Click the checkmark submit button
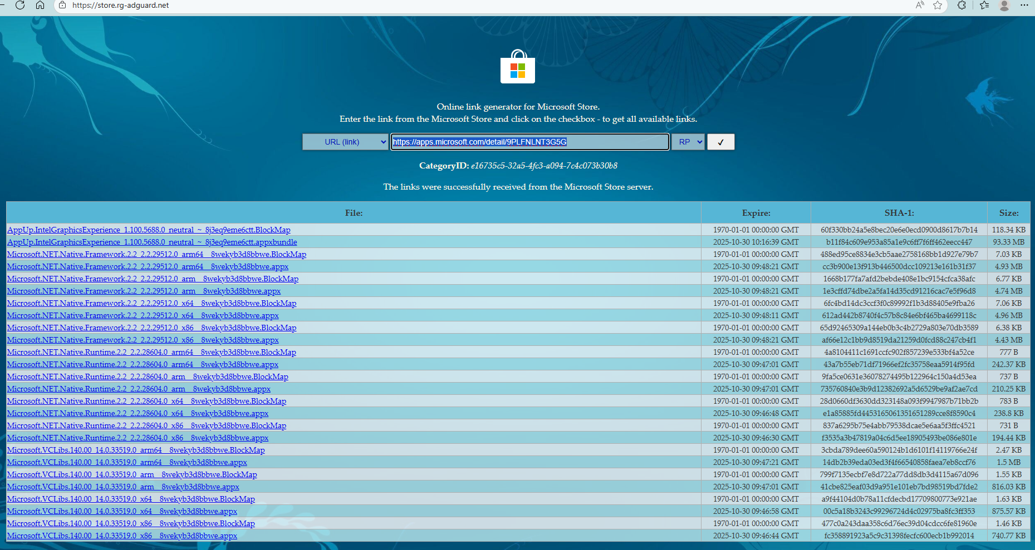The height and width of the screenshot is (550, 1035). (721, 142)
